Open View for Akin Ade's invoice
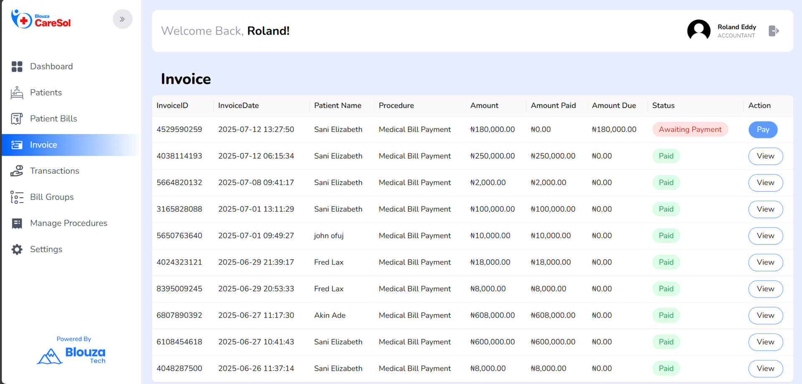This screenshot has height=384, width=802. [x=765, y=316]
